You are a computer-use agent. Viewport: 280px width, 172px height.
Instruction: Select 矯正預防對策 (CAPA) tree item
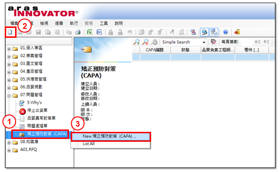[47, 134]
